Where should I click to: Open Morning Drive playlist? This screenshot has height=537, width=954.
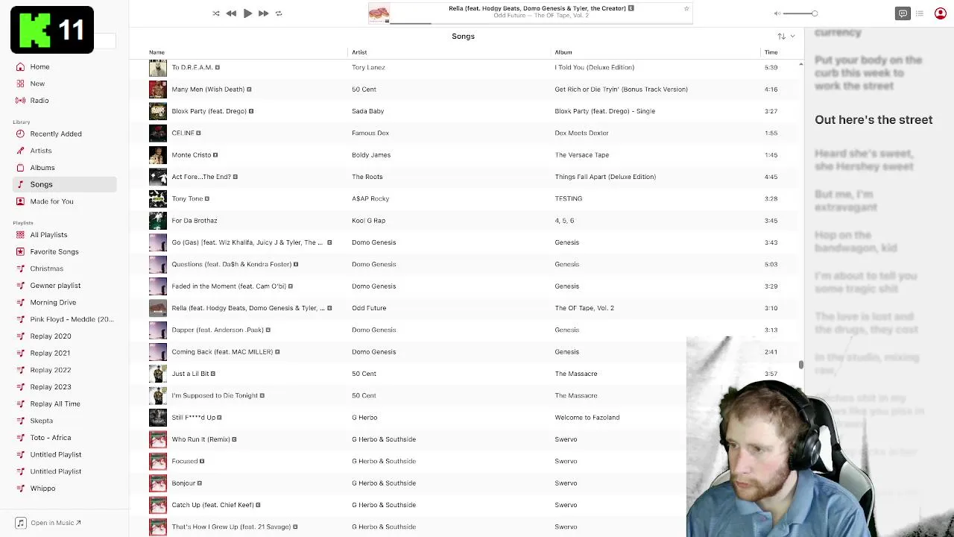click(53, 302)
